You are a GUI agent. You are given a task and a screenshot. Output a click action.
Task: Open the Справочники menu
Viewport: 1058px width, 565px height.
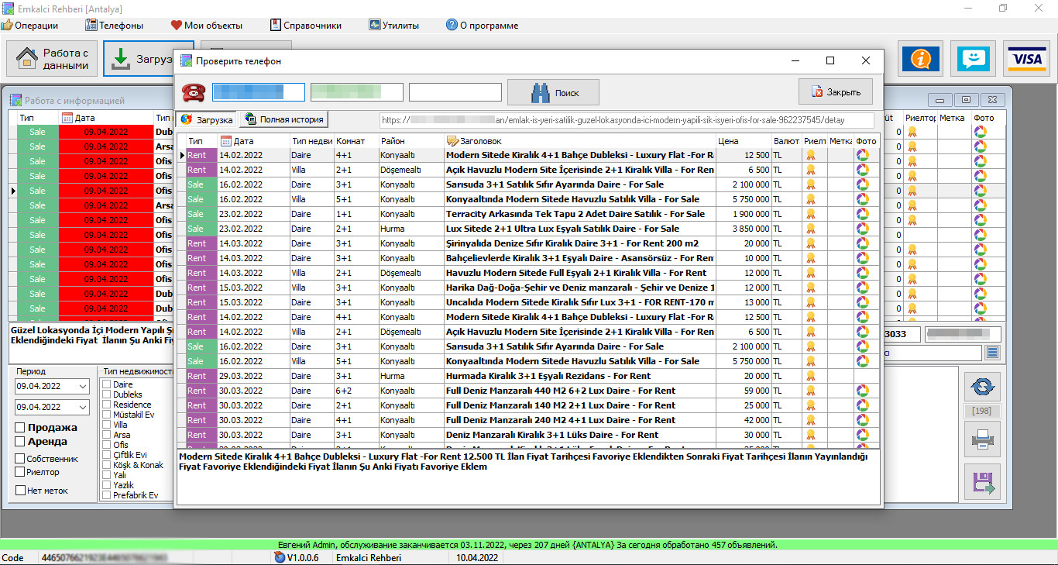click(305, 25)
